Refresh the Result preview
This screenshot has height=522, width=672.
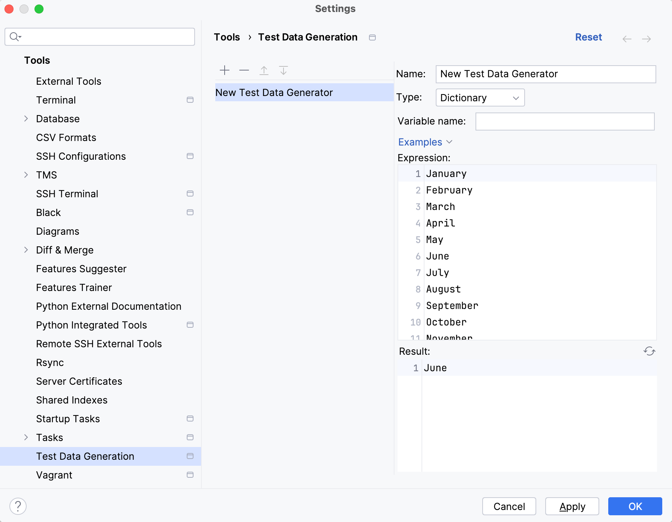pyautogui.click(x=649, y=351)
